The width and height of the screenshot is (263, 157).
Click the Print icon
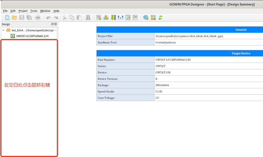pos(38,17)
